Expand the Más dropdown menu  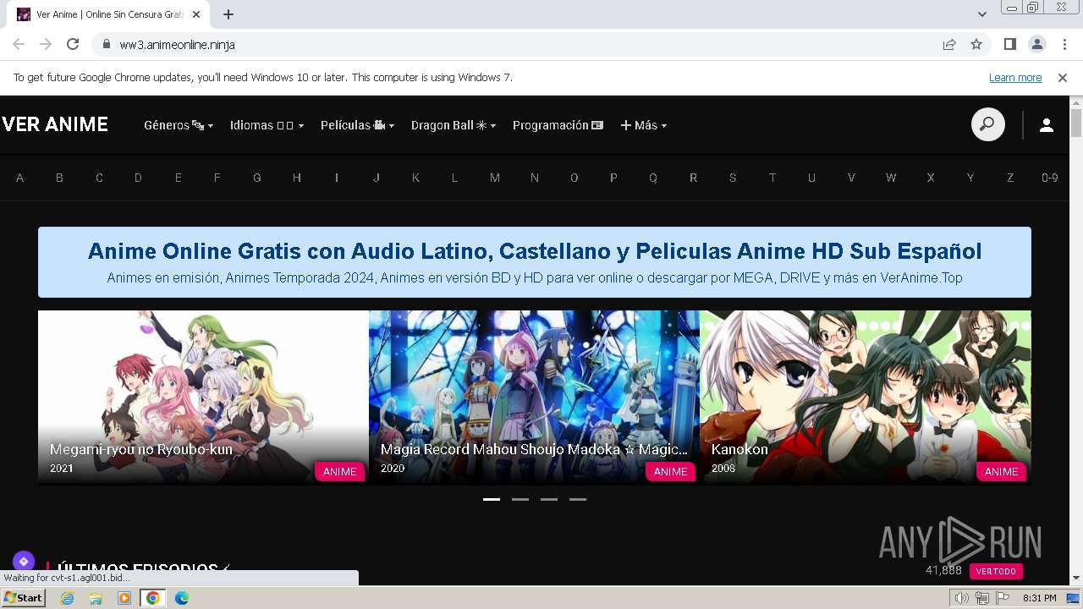(644, 125)
